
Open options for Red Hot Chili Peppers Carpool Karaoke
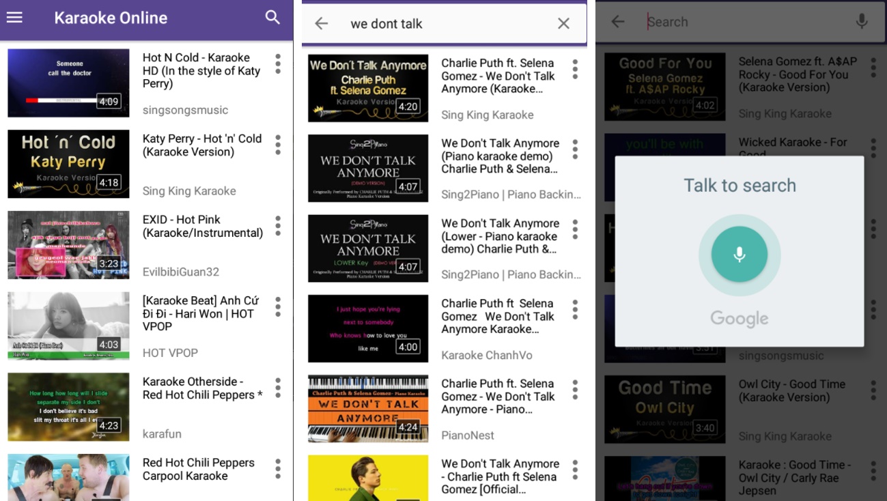point(278,468)
